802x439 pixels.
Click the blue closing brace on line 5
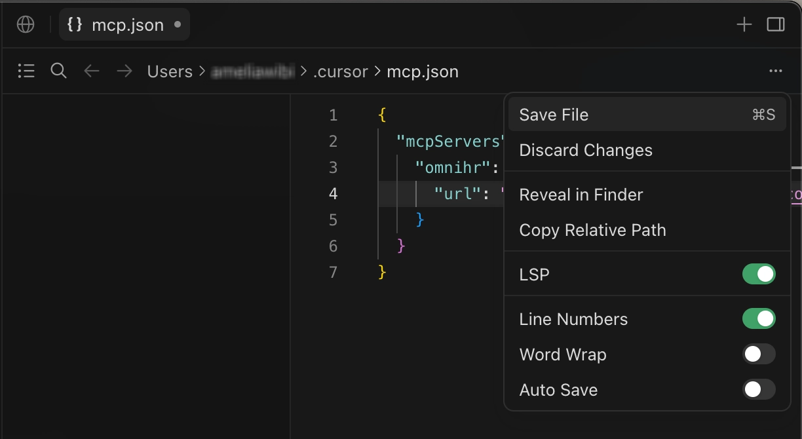[421, 220]
